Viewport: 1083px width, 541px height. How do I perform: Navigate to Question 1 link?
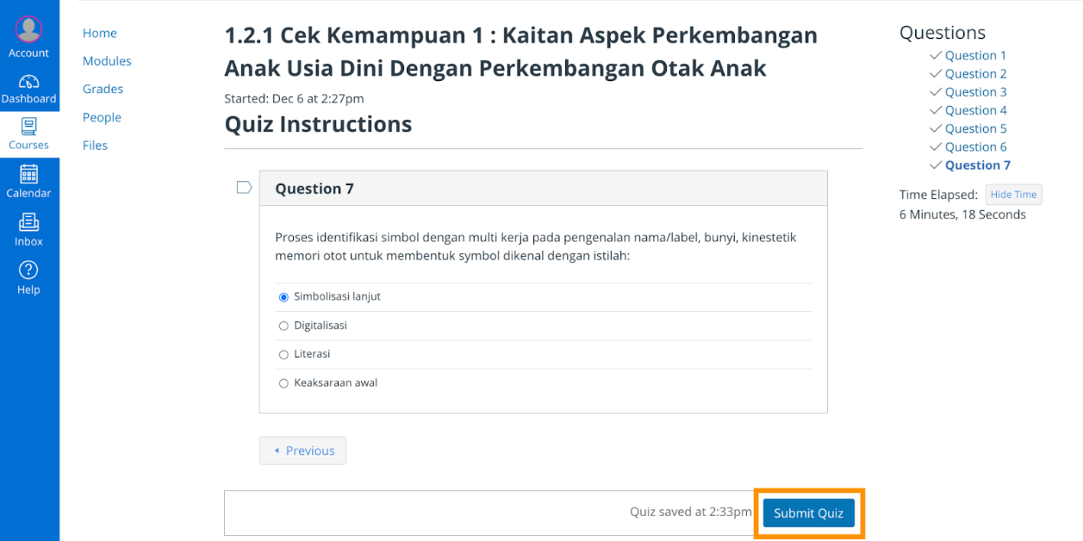pyautogui.click(x=975, y=55)
